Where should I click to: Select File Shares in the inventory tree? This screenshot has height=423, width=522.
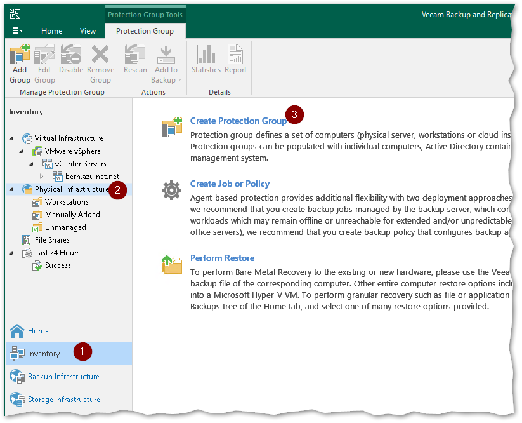[52, 240]
